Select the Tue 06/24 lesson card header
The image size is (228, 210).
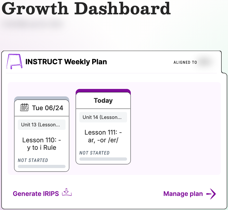tap(41, 108)
